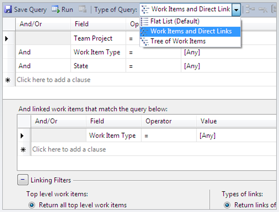
Task: Click the row arrow beside Team Project
Action: (7, 39)
